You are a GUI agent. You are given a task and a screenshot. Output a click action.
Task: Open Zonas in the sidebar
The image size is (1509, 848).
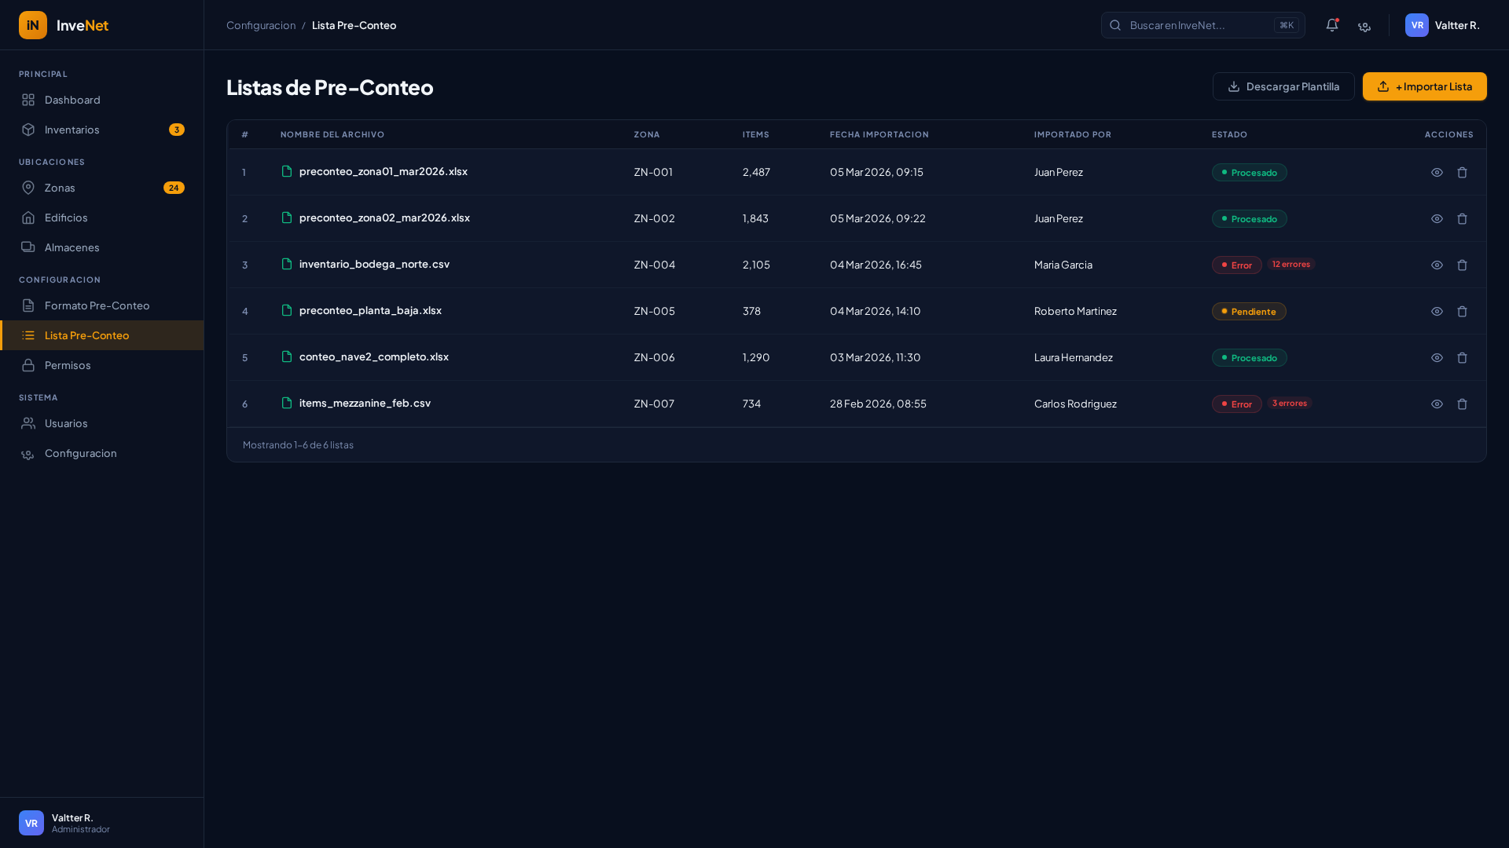(x=60, y=188)
